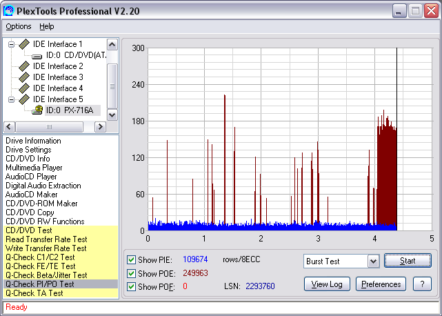Open CD/DVD RW Functions
The height and width of the screenshot is (316, 442).
[45, 221]
